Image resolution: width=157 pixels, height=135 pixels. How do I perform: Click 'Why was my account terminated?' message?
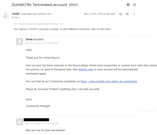pos(45,130)
